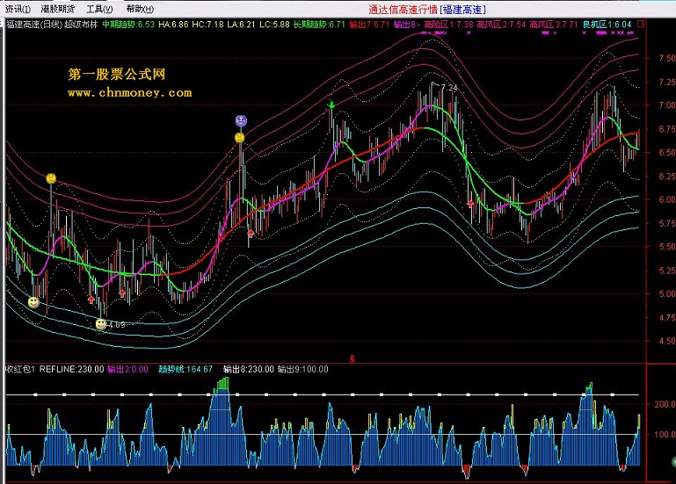Click the 4.50 price axis label

pyautogui.click(x=666, y=341)
